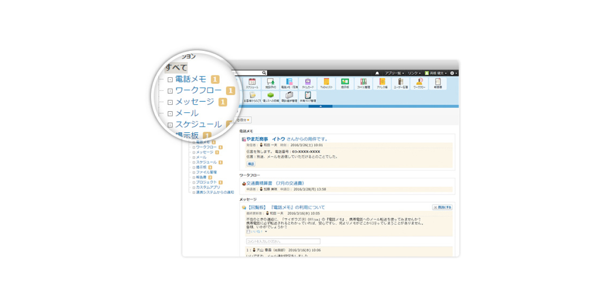Click the notification bell icon

pyautogui.click(x=377, y=73)
